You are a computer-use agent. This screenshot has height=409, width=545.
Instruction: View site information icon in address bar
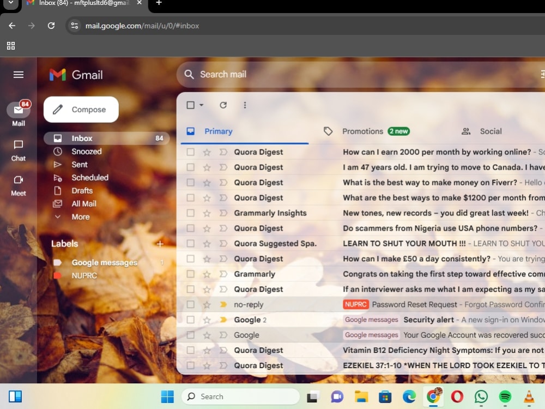[74, 26]
